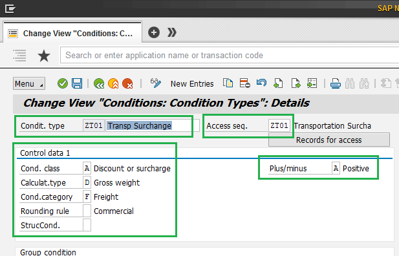Toggle display/change pencil glasses icon
Viewport: 399px width, 256px height.
pyautogui.click(x=155, y=83)
